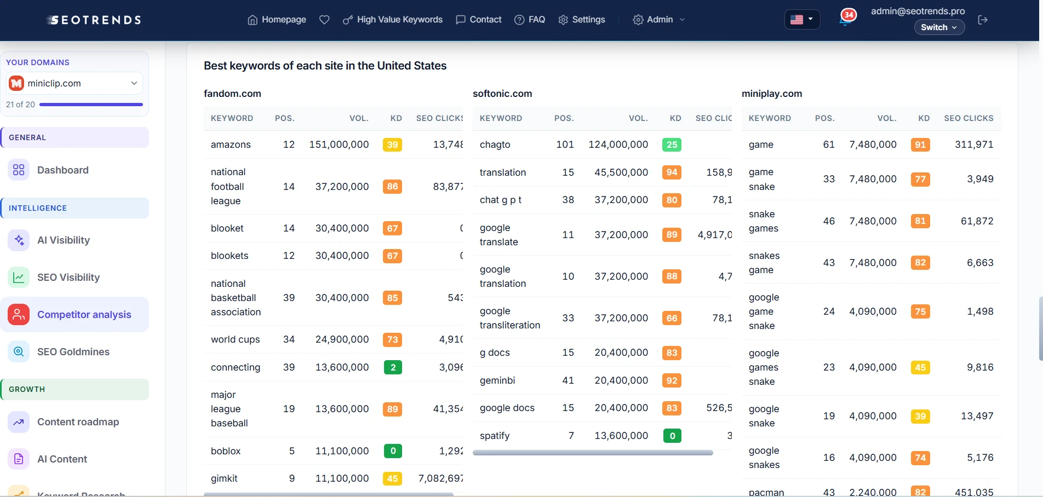The width and height of the screenshot is (1043, 497).
Task: Click the AI Content link
Action: [x=74, y=459]
